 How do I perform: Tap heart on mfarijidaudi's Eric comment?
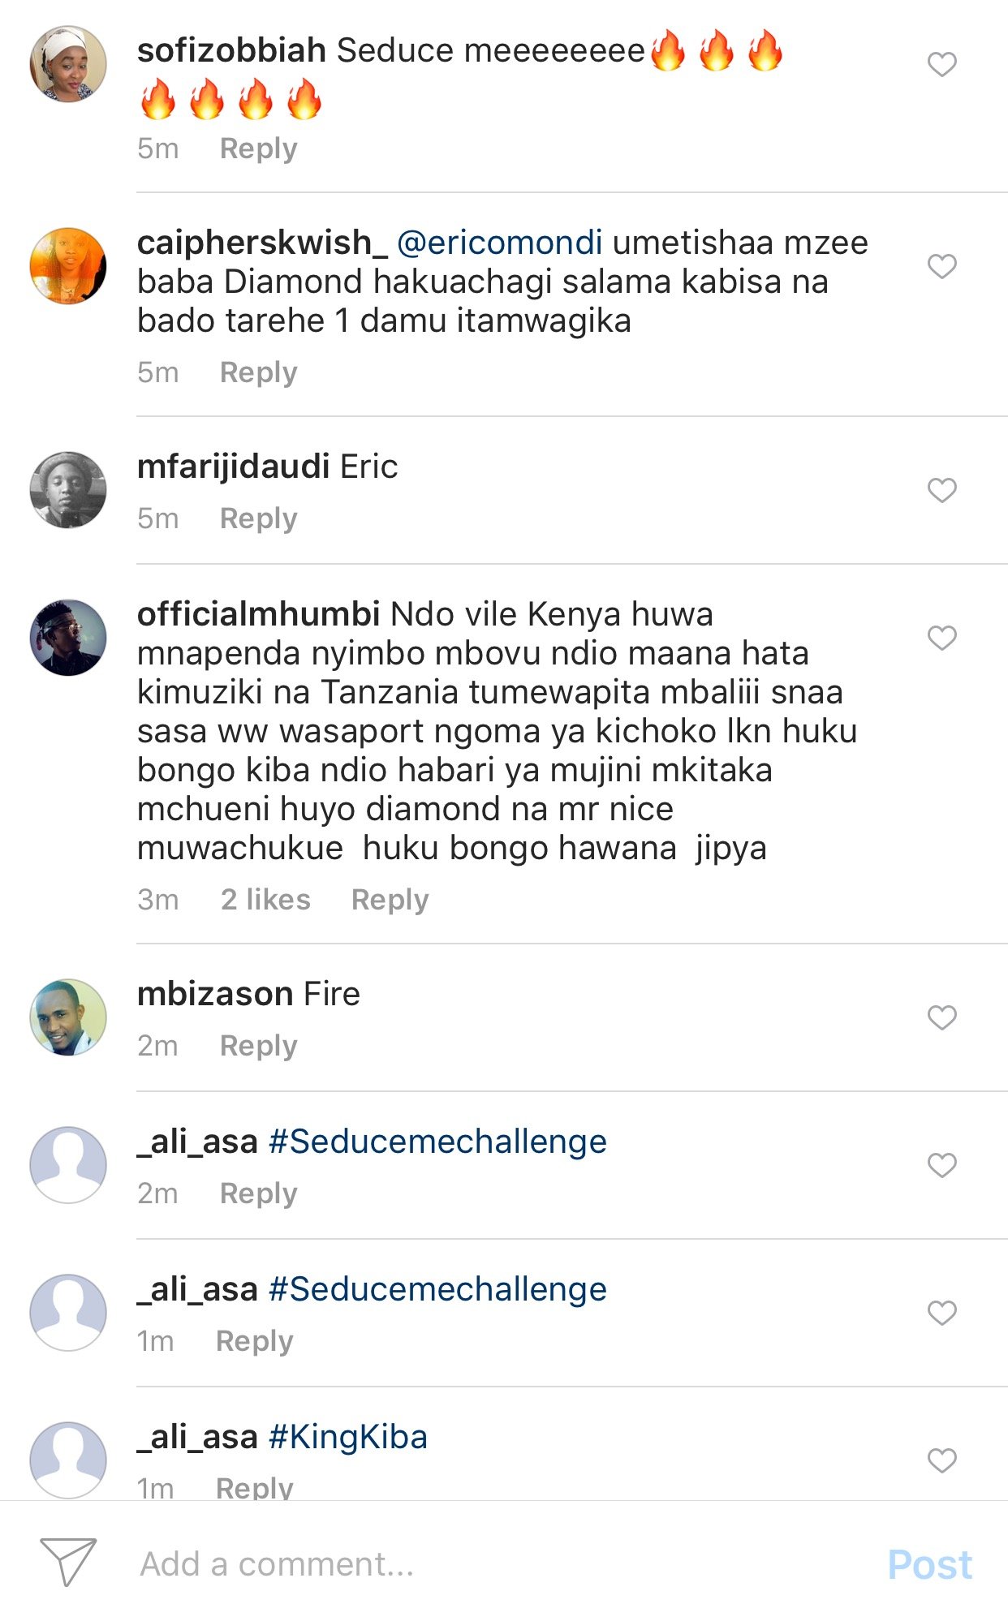click(x=941, y=490)
